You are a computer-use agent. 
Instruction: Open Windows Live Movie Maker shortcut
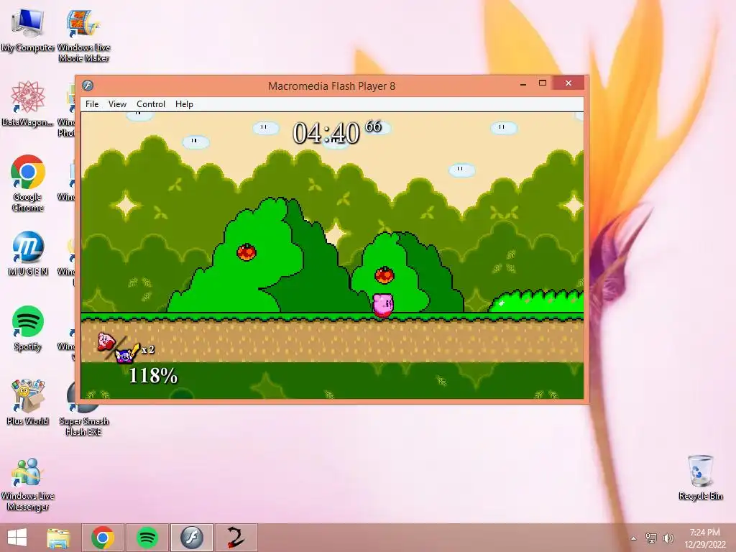click(83, 35)
